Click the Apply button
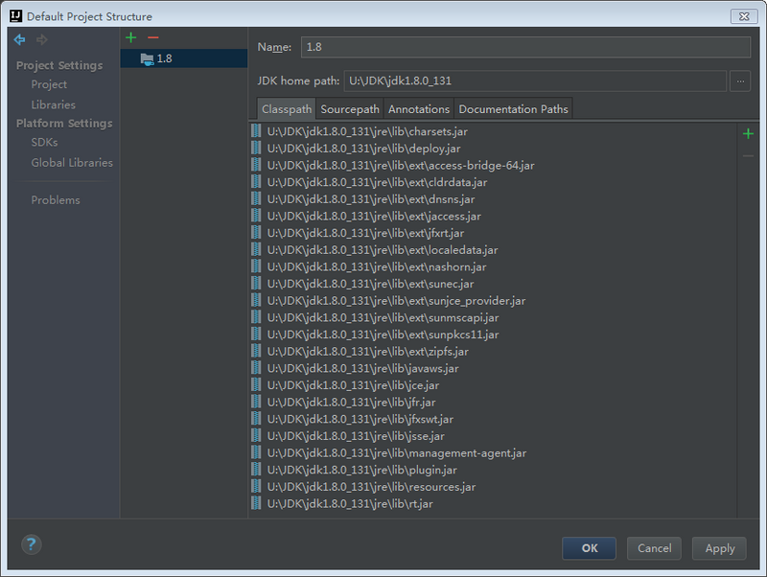The height and width of the screenshot is (577, 767). pos(720,548)
